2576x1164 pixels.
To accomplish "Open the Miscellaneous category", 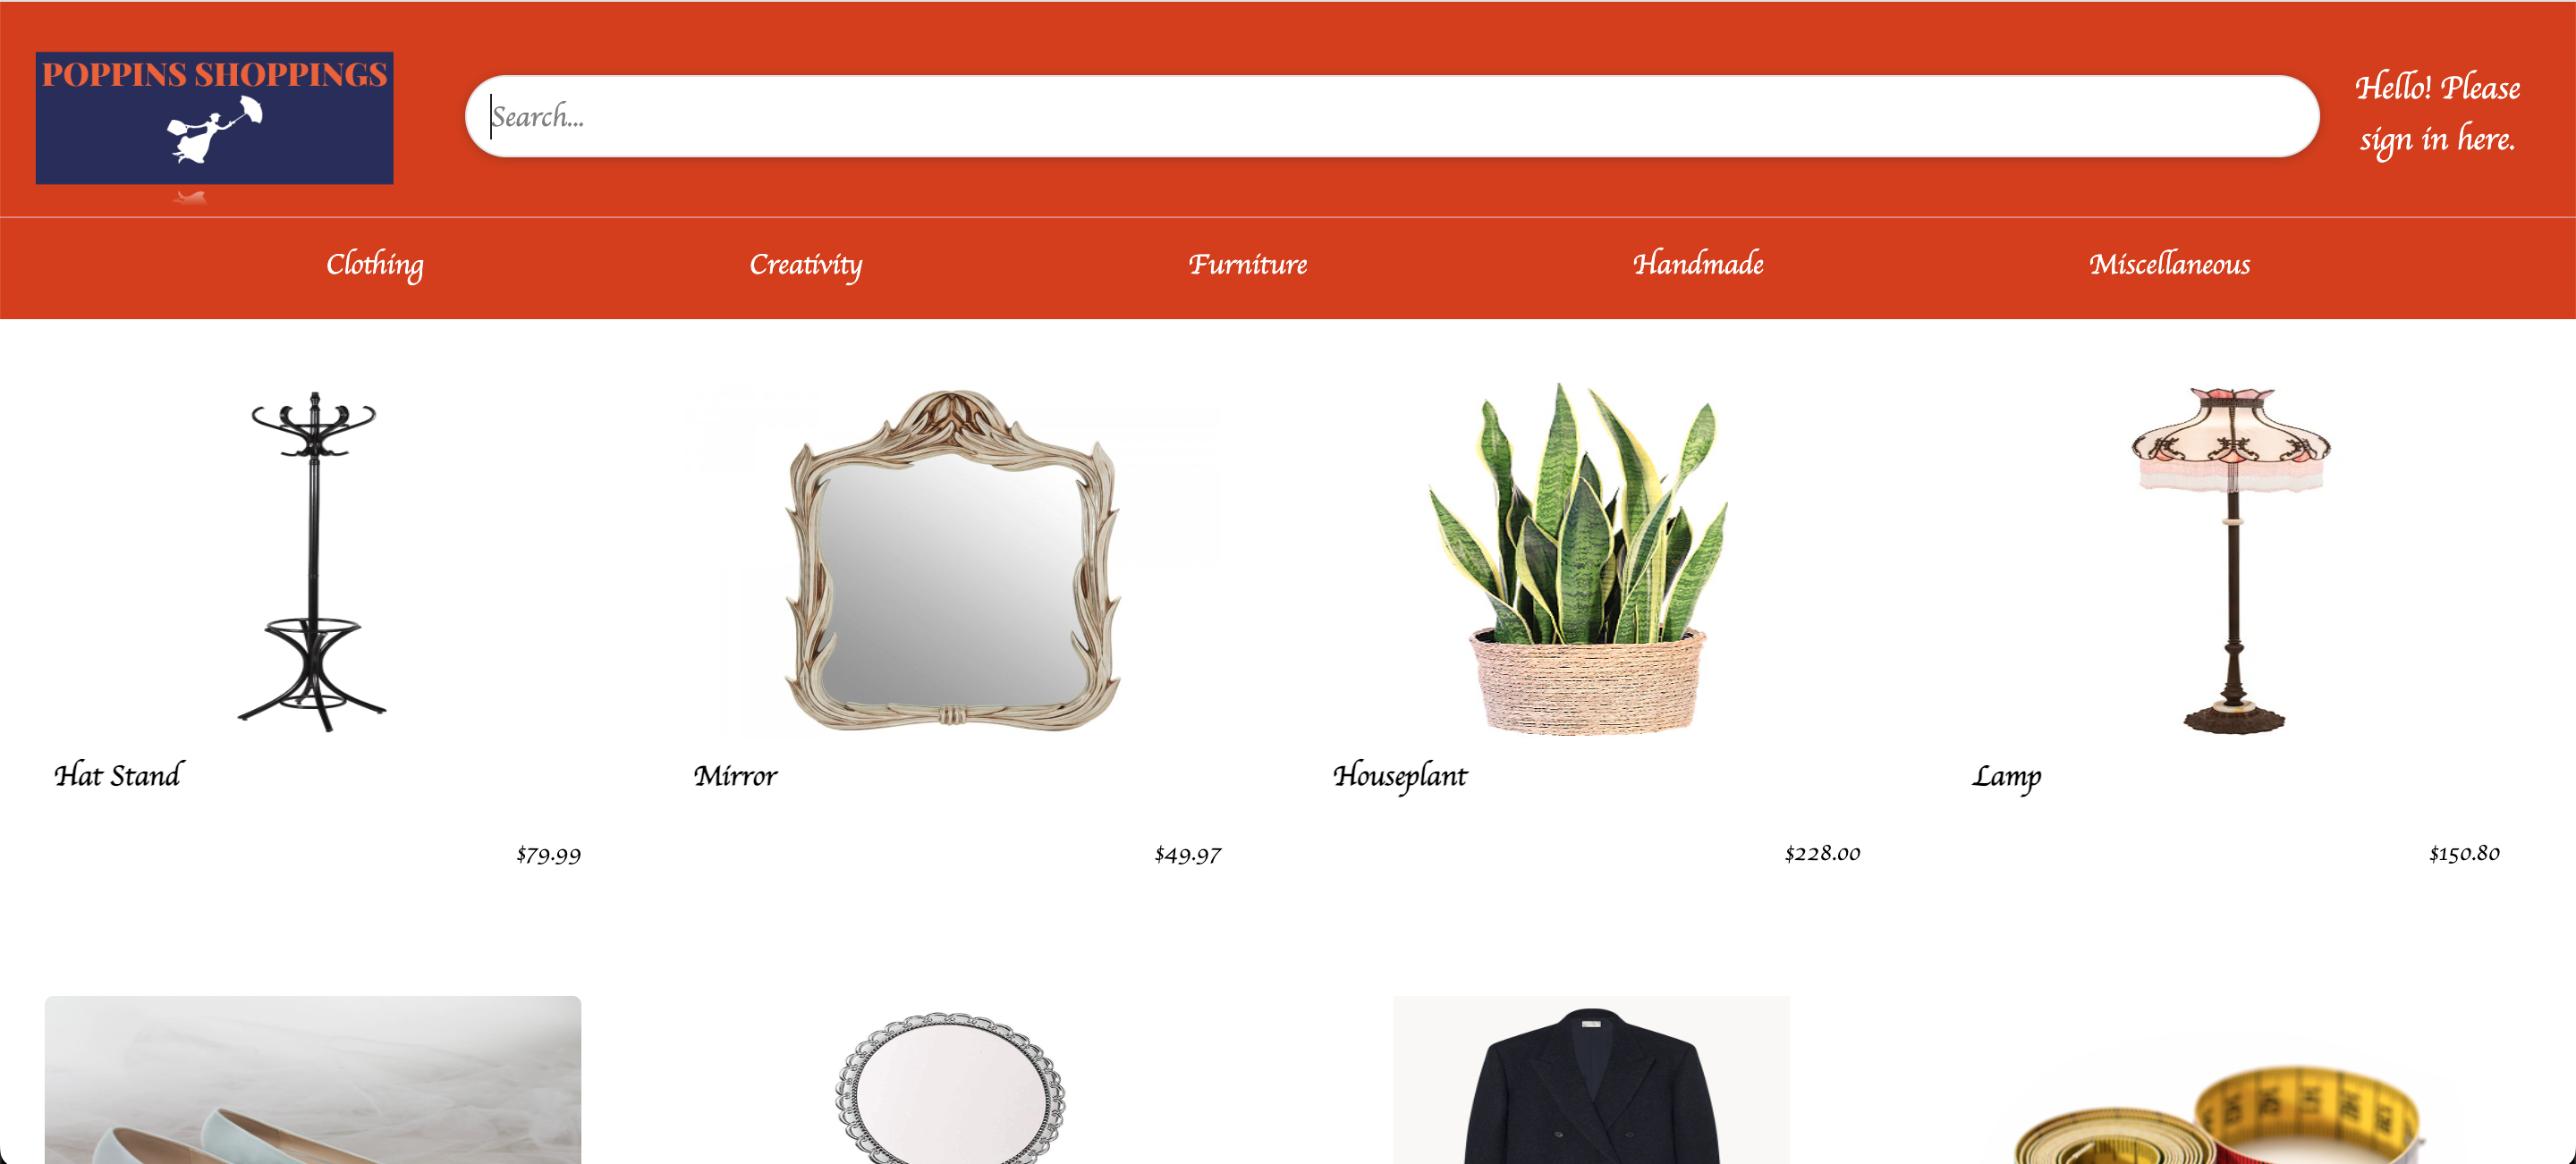I will click(x=2169, y=264).
